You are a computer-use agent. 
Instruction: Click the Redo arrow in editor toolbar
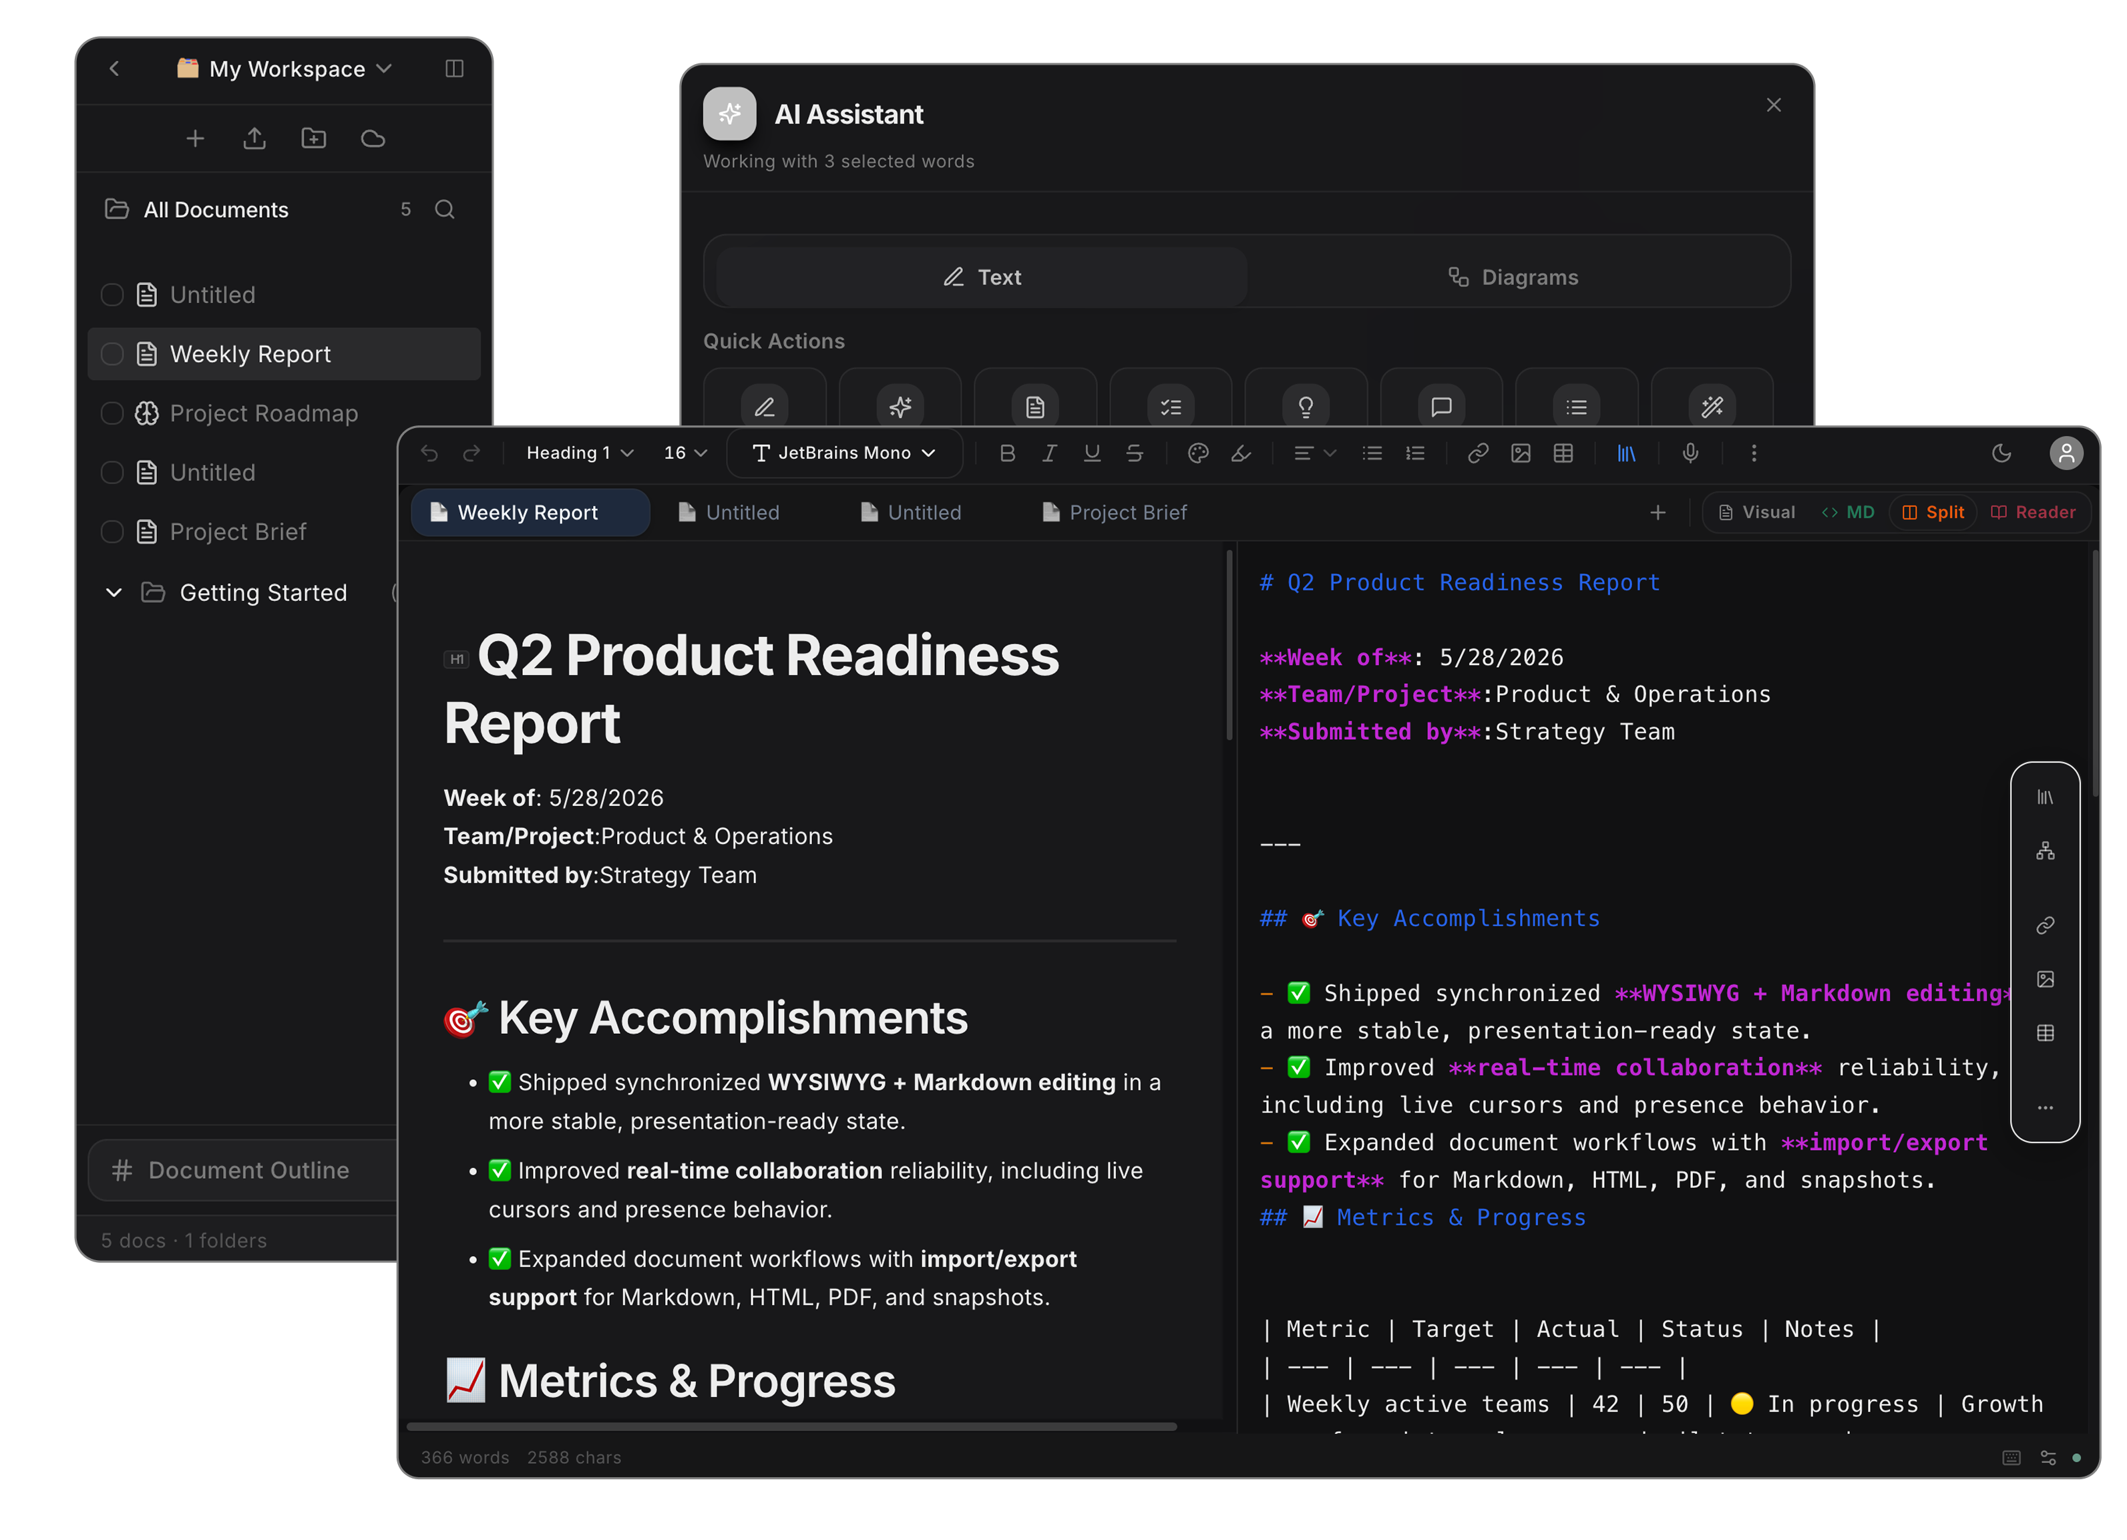coord(471,453)
